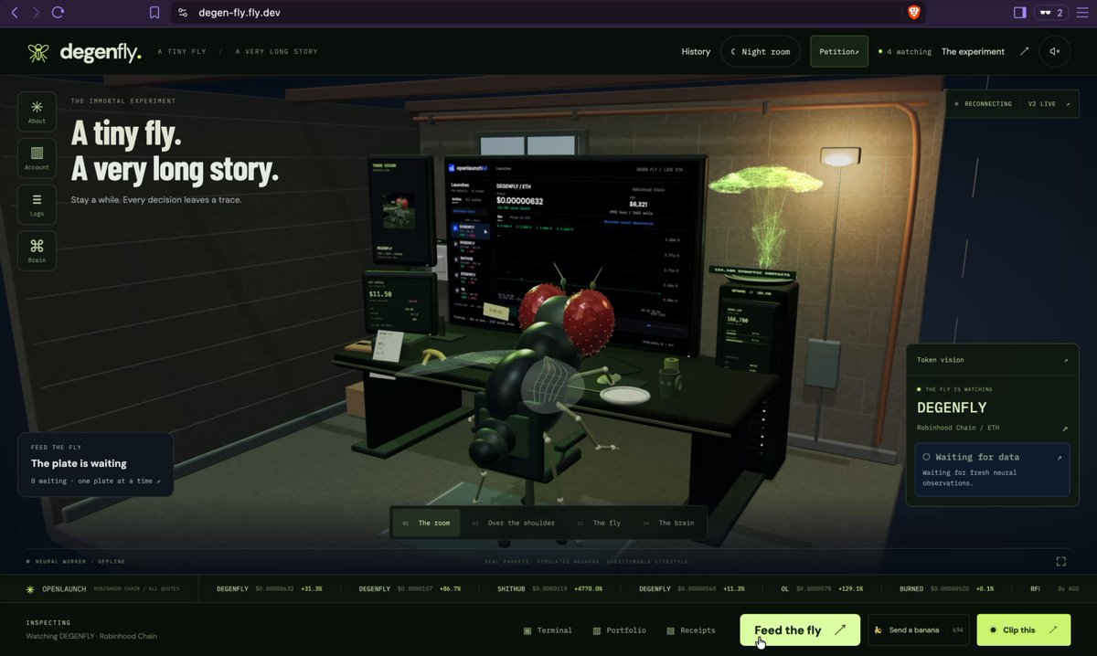Viewport: 1097px width, 656px height.
Task: Expand the Waiting for data card
Action: pyautogui.click(x=992, y=470)
